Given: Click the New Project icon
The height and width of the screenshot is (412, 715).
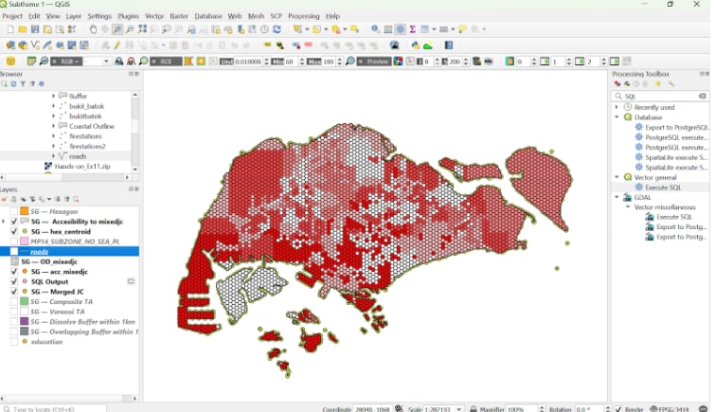Looking at the screenshot, I should [x=10, y=29].
